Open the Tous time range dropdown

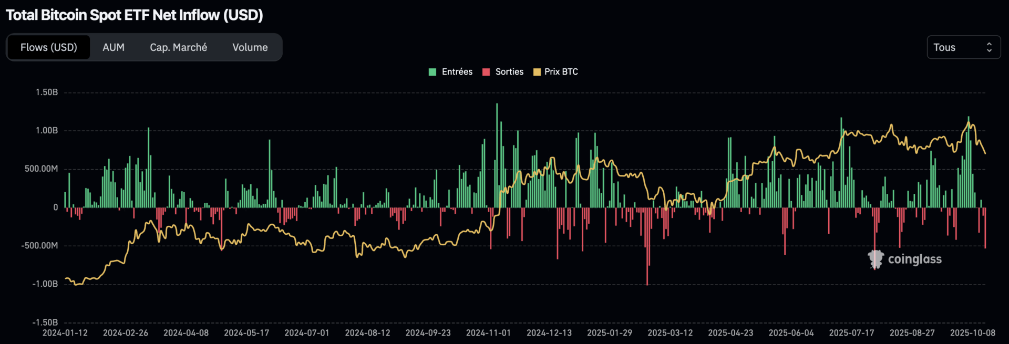[963, 47]
